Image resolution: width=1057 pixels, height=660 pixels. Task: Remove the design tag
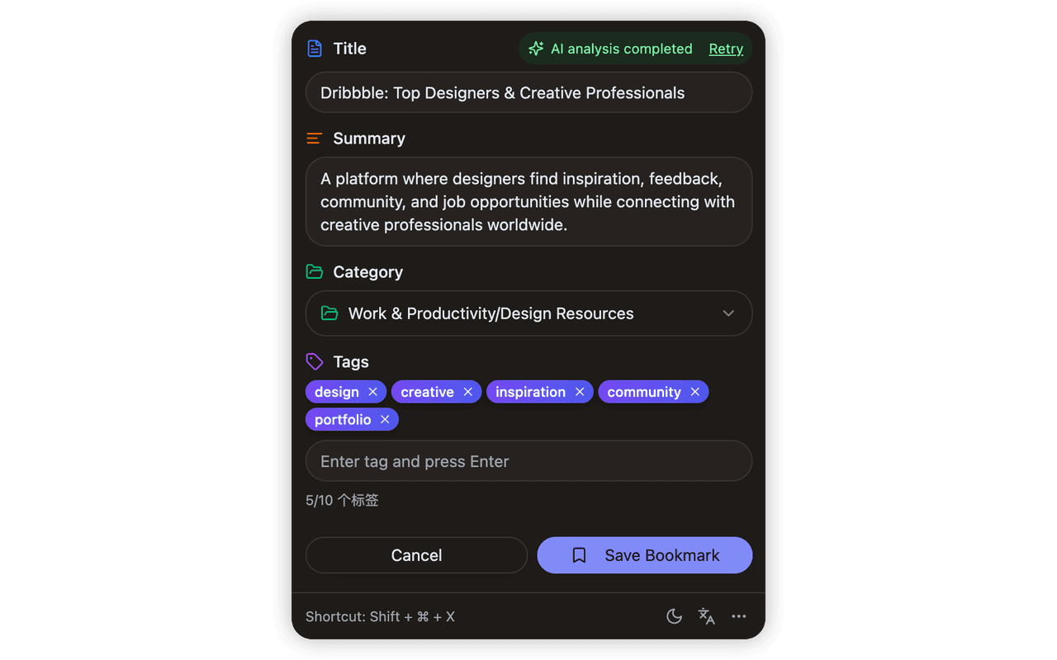[x=372, y=392]
